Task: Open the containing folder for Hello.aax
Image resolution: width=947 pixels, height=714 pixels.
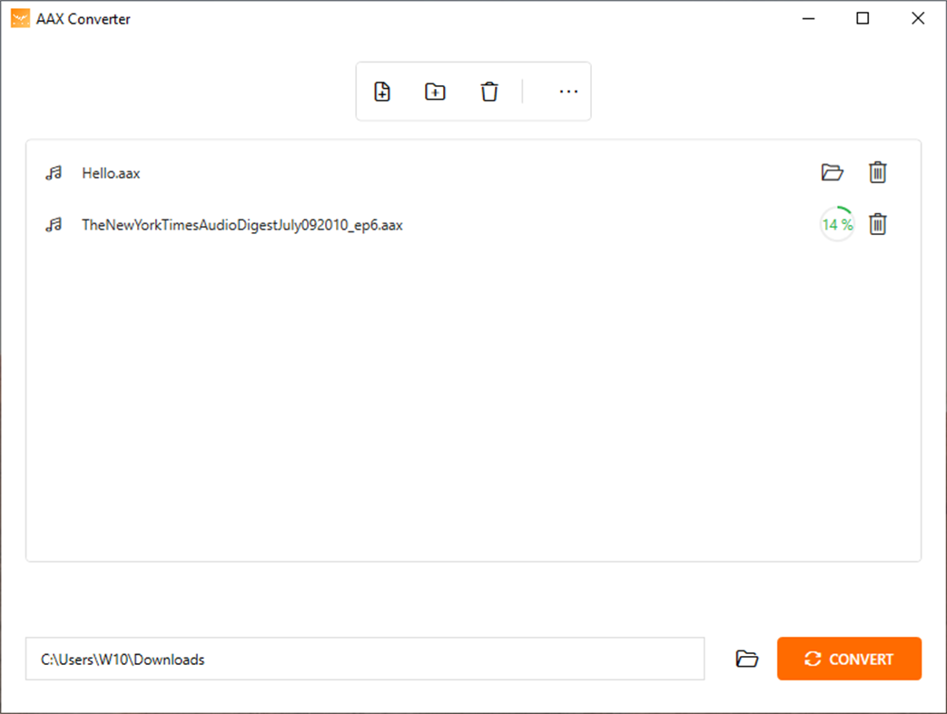Action: coord(833,172)
